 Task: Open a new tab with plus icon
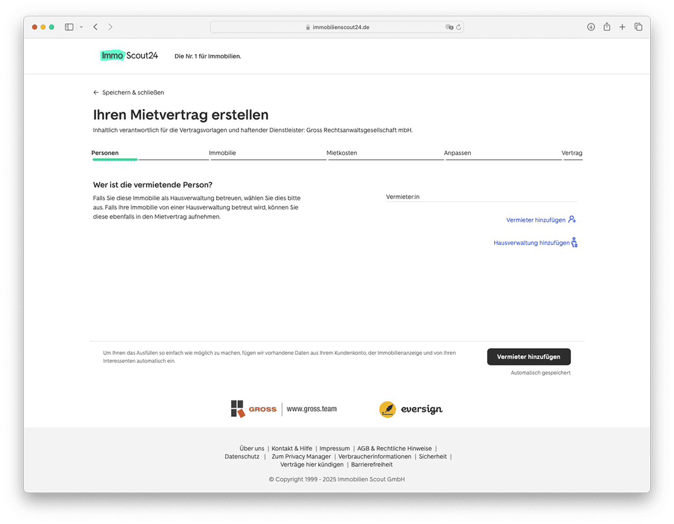[x=622, y=27]
